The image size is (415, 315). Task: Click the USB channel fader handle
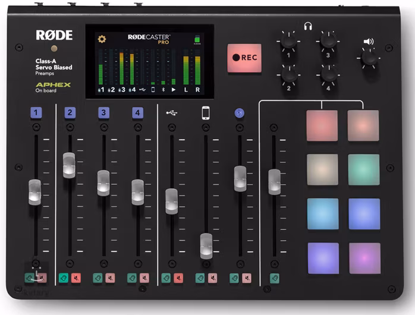171,201
